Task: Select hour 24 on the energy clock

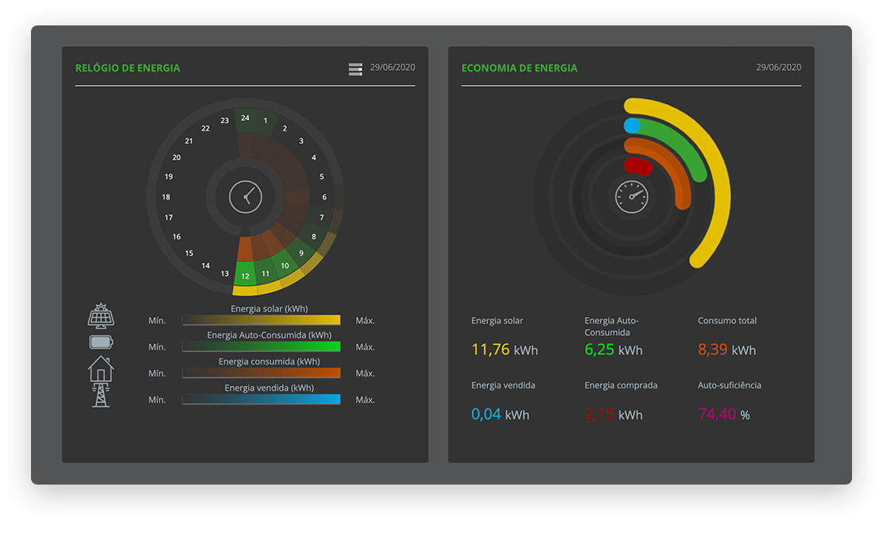Action: coord(245,118)
